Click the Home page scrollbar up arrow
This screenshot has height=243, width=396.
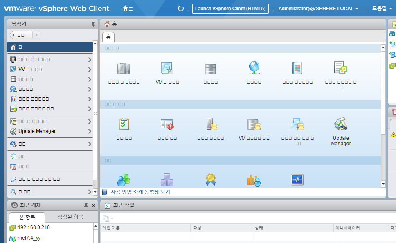383,47
